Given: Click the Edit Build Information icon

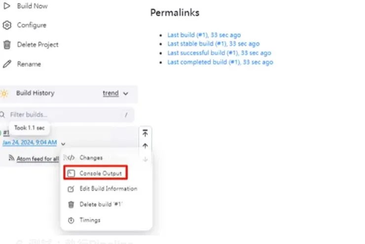Looking at the screenshot, I should coord(71,189).
